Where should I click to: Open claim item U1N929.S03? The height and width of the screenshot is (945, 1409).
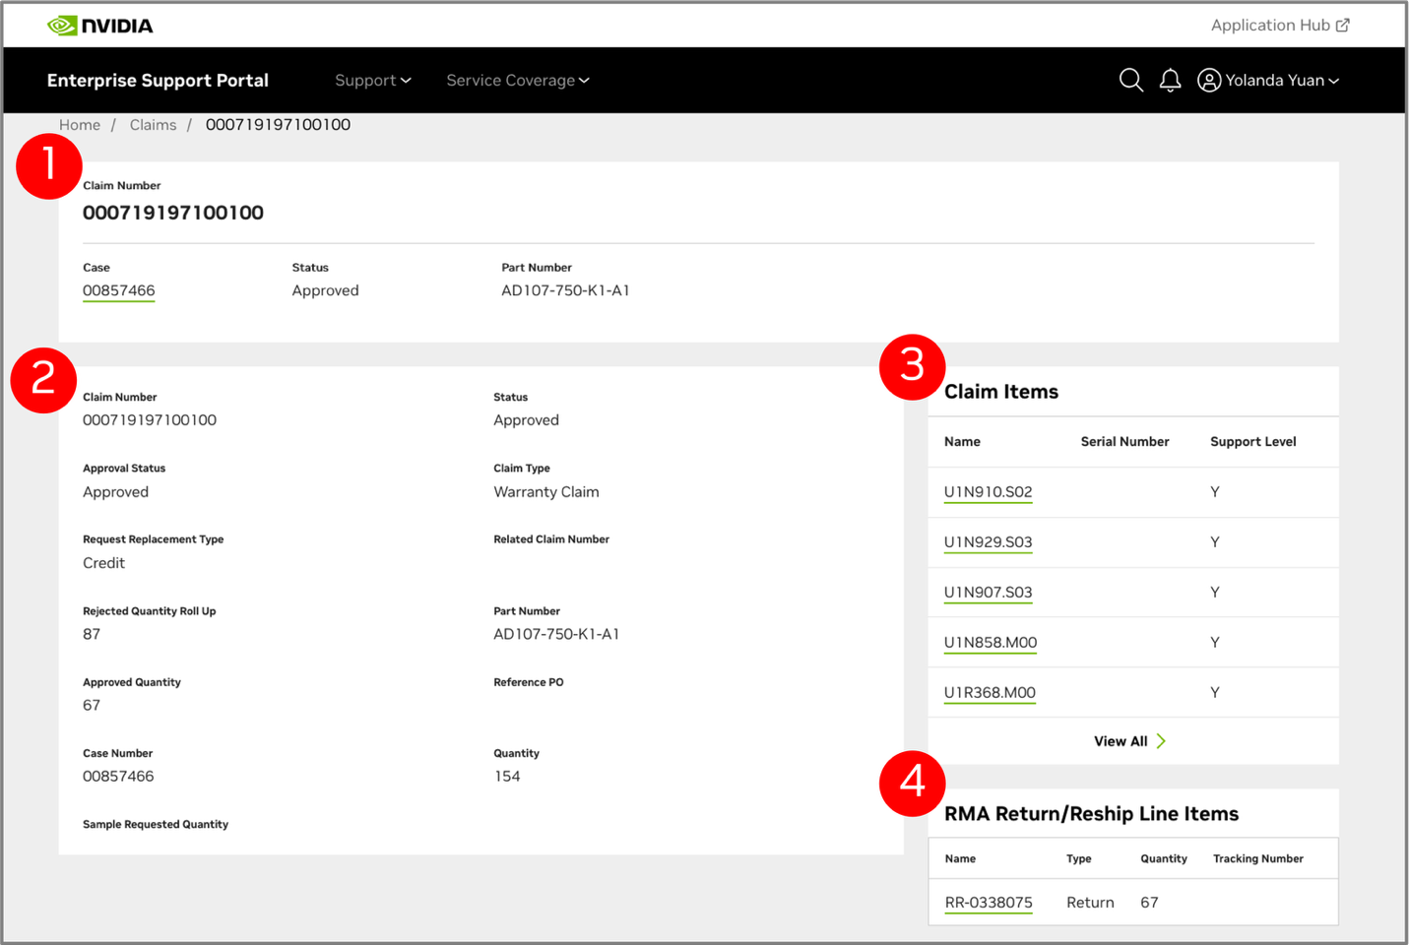(x=989, y=542)
